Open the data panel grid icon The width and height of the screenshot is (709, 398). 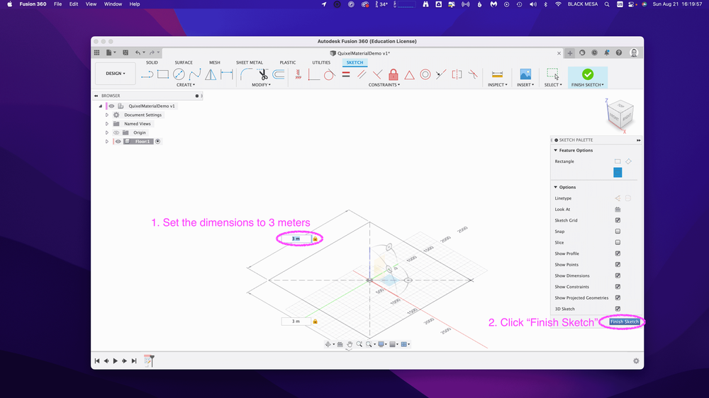[96, 52]
